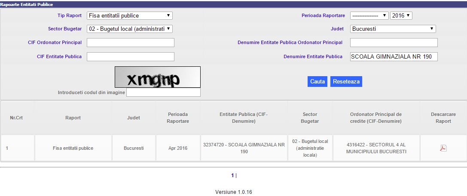Click the captcha code input field
This screenshot has height=196, width=467.
pyautogui.click(x=164, y=92)
